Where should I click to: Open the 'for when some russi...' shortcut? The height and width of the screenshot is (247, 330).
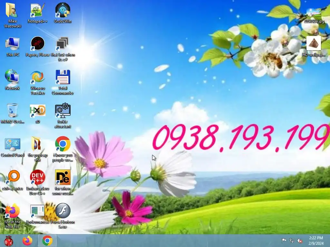63,182
